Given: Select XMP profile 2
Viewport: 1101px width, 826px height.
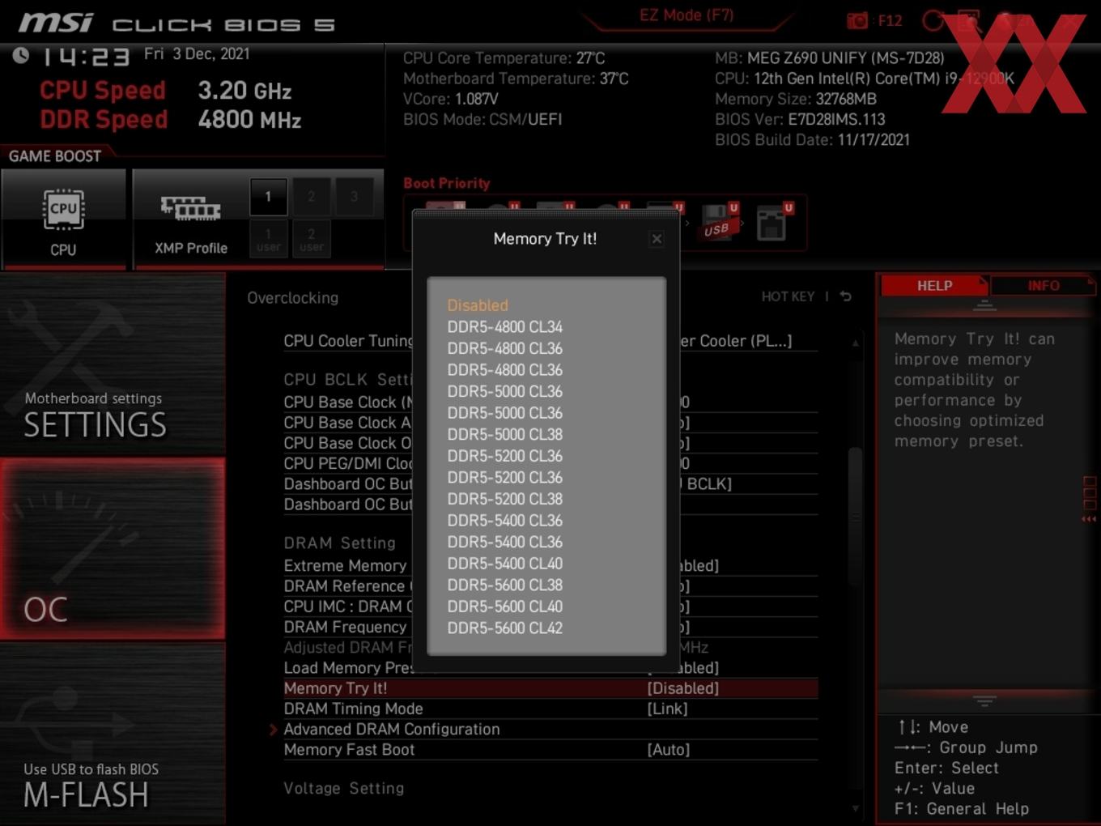Looking at the screenshot, I should [x=311, y=197].
